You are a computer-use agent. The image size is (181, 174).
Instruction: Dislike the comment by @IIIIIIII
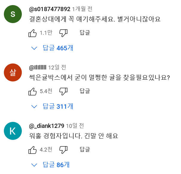pyautogui.click(x=63, y=91)
